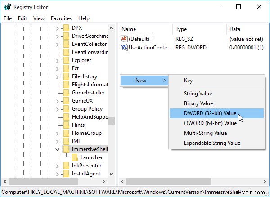Click the EventCollector folder icon
This screenshot has height=197, width=270.
[67, 44]
